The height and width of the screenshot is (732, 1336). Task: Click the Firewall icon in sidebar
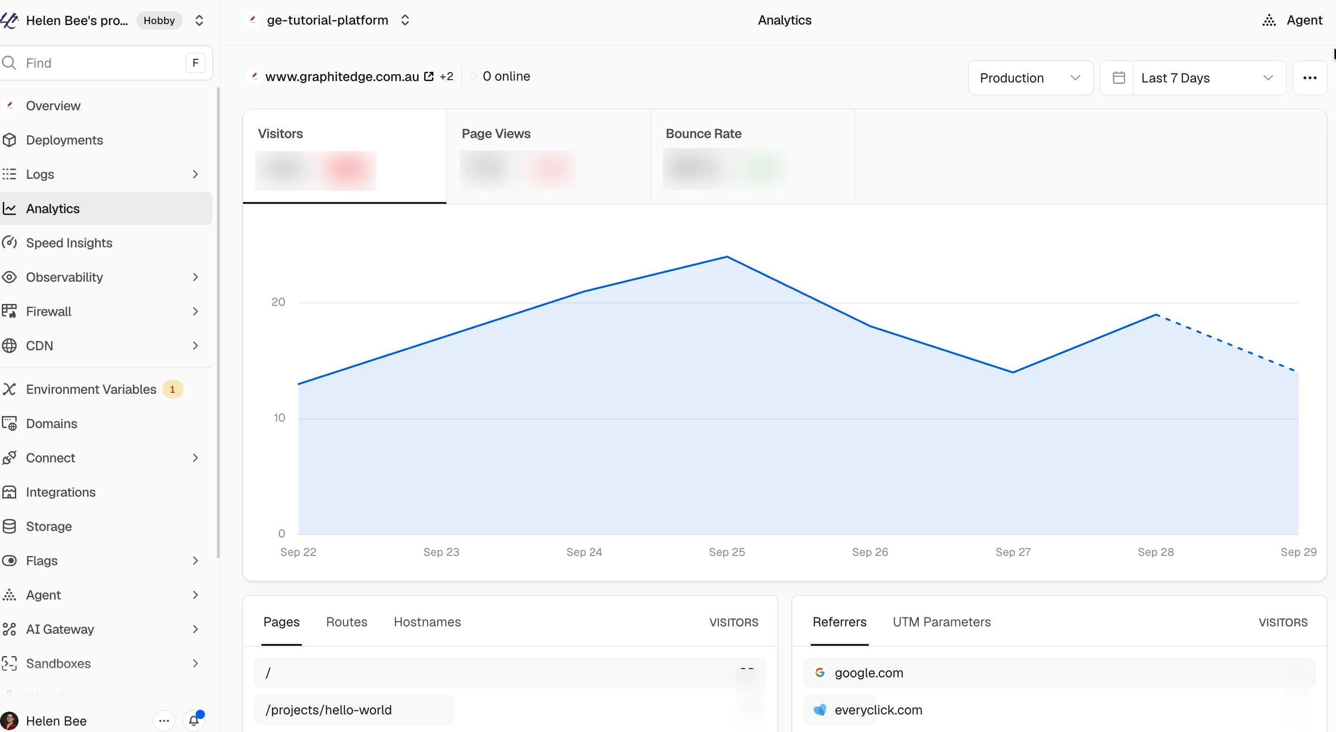tap(9, 311)
